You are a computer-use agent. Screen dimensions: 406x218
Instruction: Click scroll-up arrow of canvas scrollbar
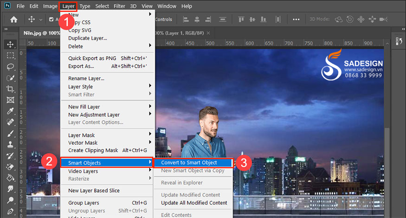[387, 44]
